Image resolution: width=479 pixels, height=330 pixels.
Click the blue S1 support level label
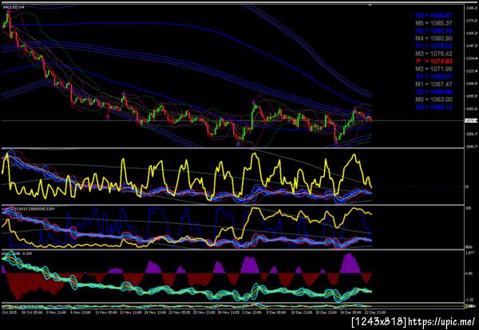pyautogui.click(x=433, y=77)
